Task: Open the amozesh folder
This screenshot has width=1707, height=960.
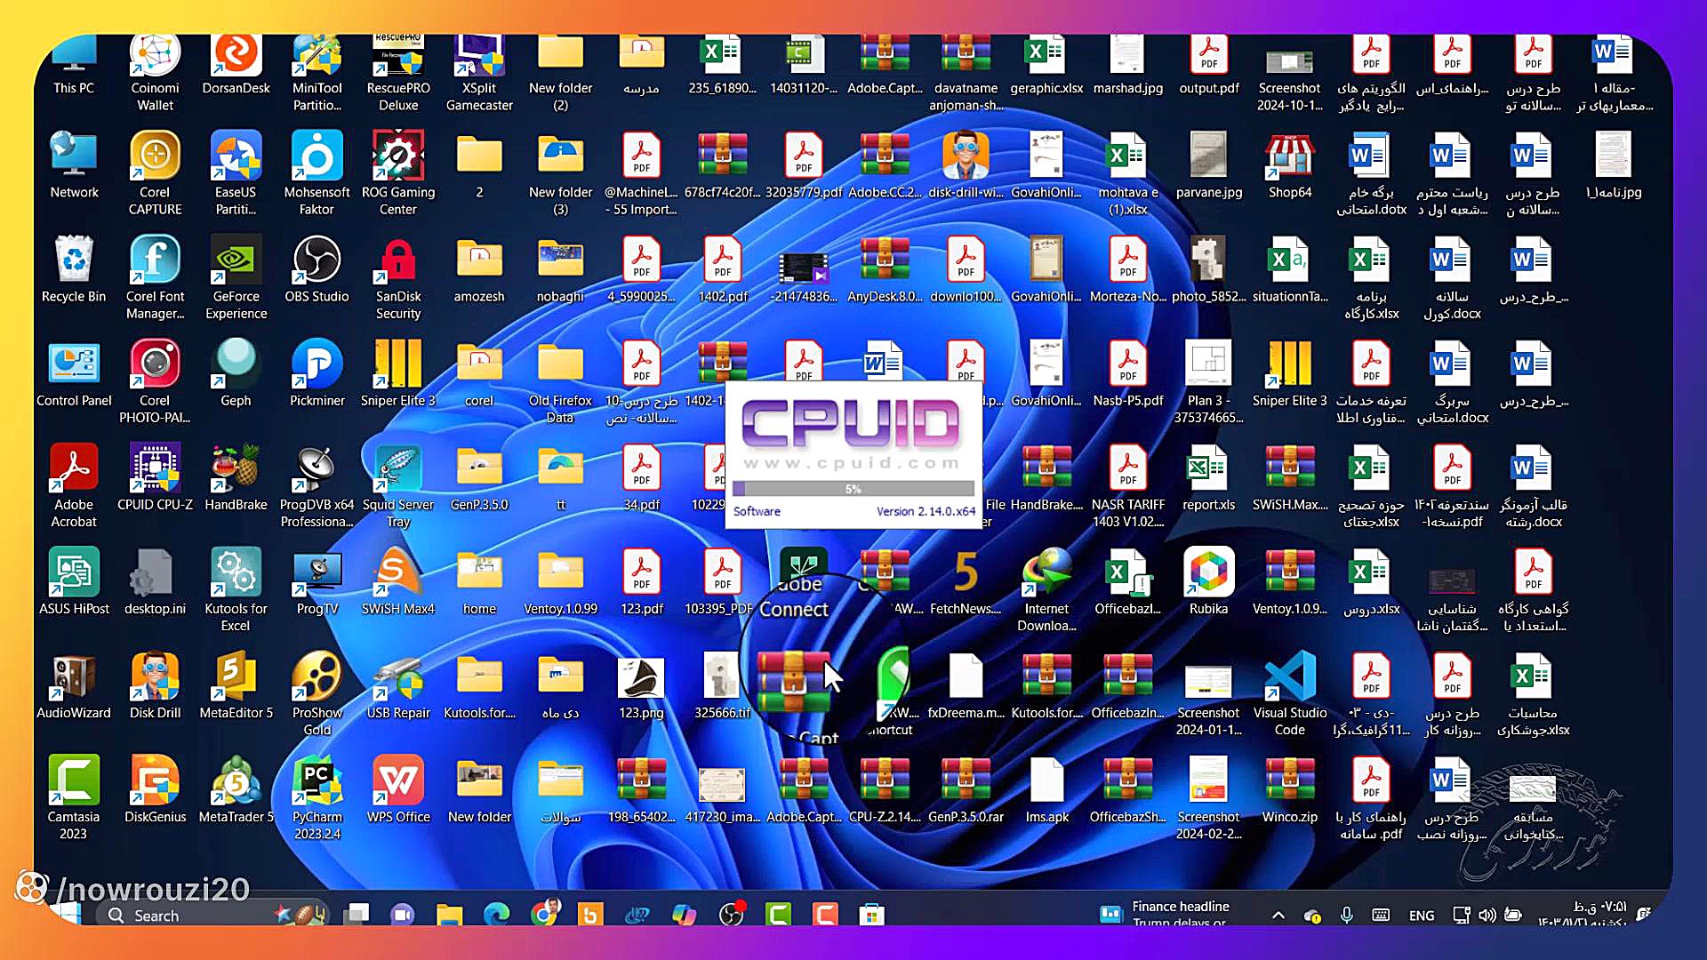Action: pos(479,268)
